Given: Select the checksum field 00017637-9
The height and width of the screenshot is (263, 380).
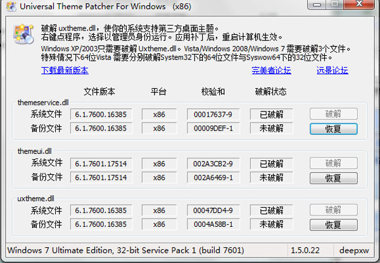Looking at the screenshot, I should coord(213,115).
